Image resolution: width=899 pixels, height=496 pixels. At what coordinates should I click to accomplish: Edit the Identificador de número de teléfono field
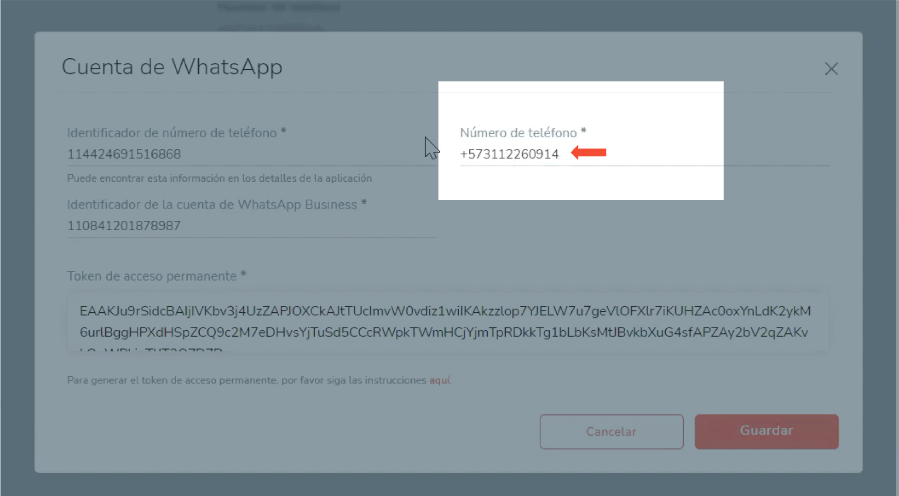pyautogui.click(x=252, y=154)
